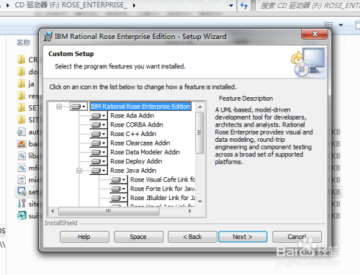
Task: Click the Explorer search box
Action: (307, 5)
